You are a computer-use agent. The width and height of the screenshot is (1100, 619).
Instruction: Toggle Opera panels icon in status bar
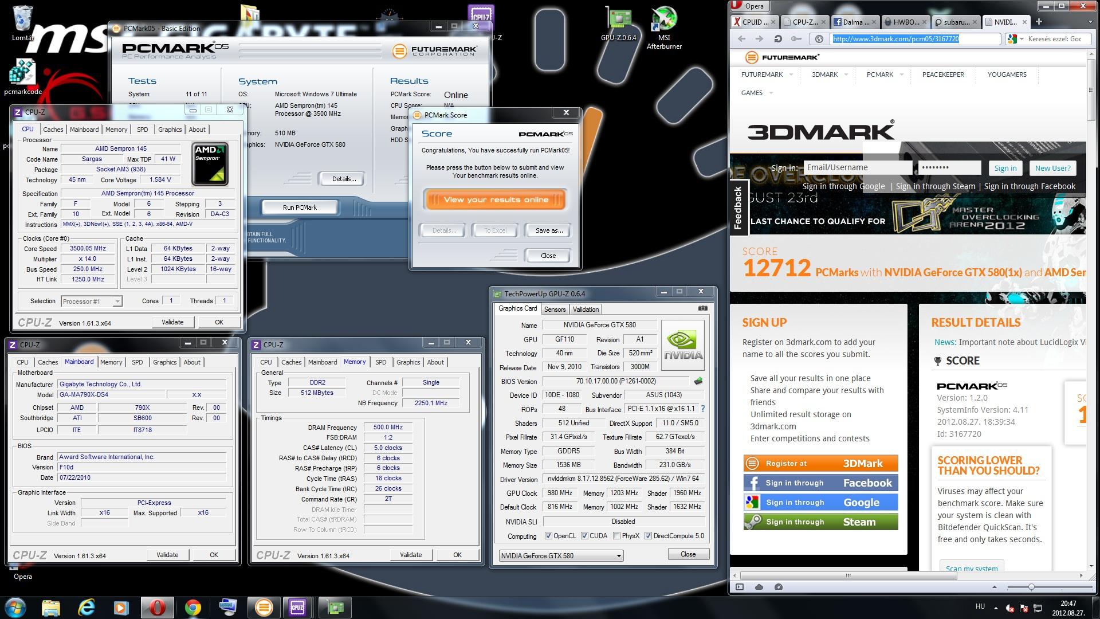tap(740, 587)
